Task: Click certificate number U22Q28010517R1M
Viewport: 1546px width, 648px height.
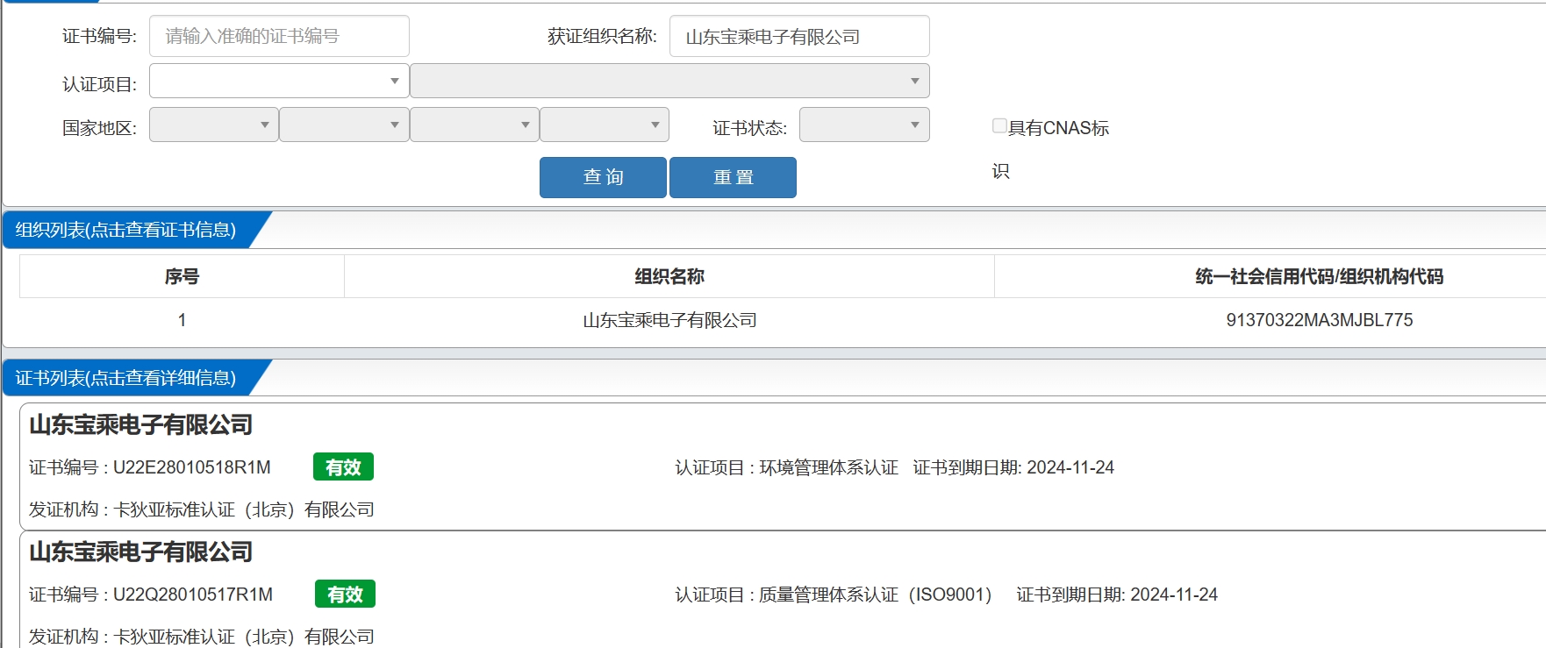Action: pyautogui.click(x=193, y=595)
